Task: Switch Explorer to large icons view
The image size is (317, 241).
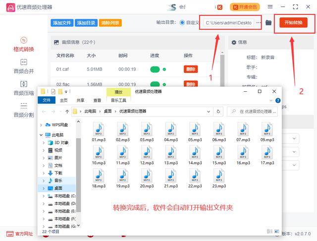Action: coord(277,231)
